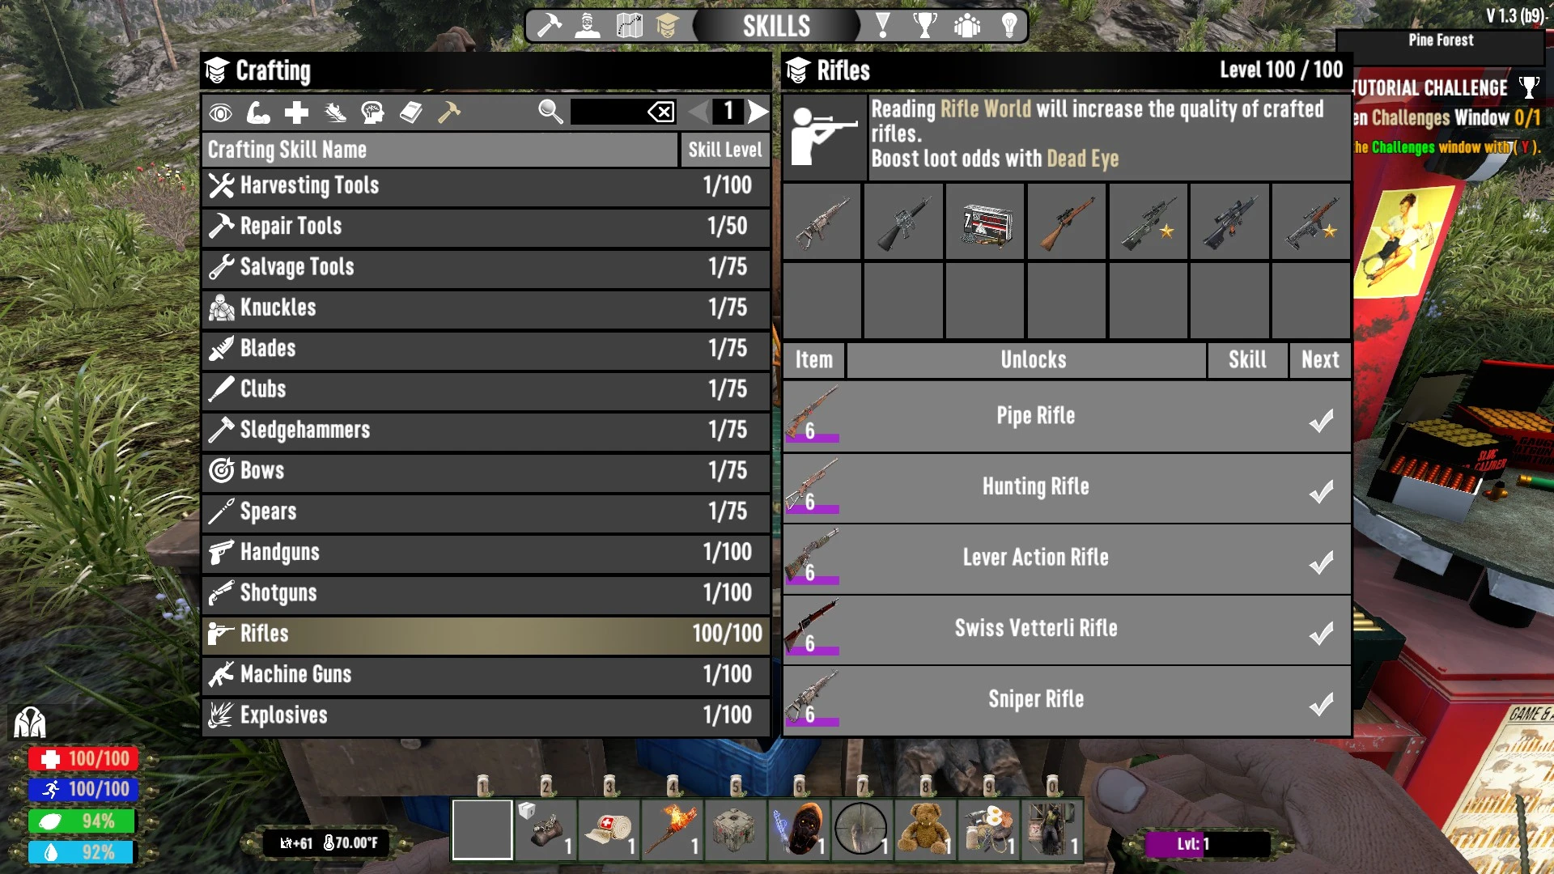Go to previous skills page arrow
The width and height of the screenshot is (1554, 874).
click(698, 112)
